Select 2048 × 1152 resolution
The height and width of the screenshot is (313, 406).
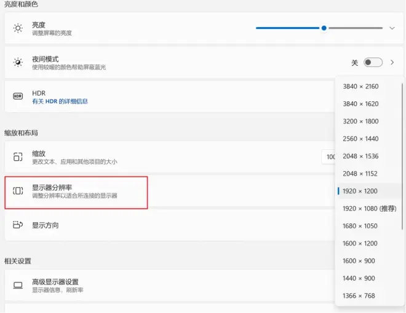(368, 174)
